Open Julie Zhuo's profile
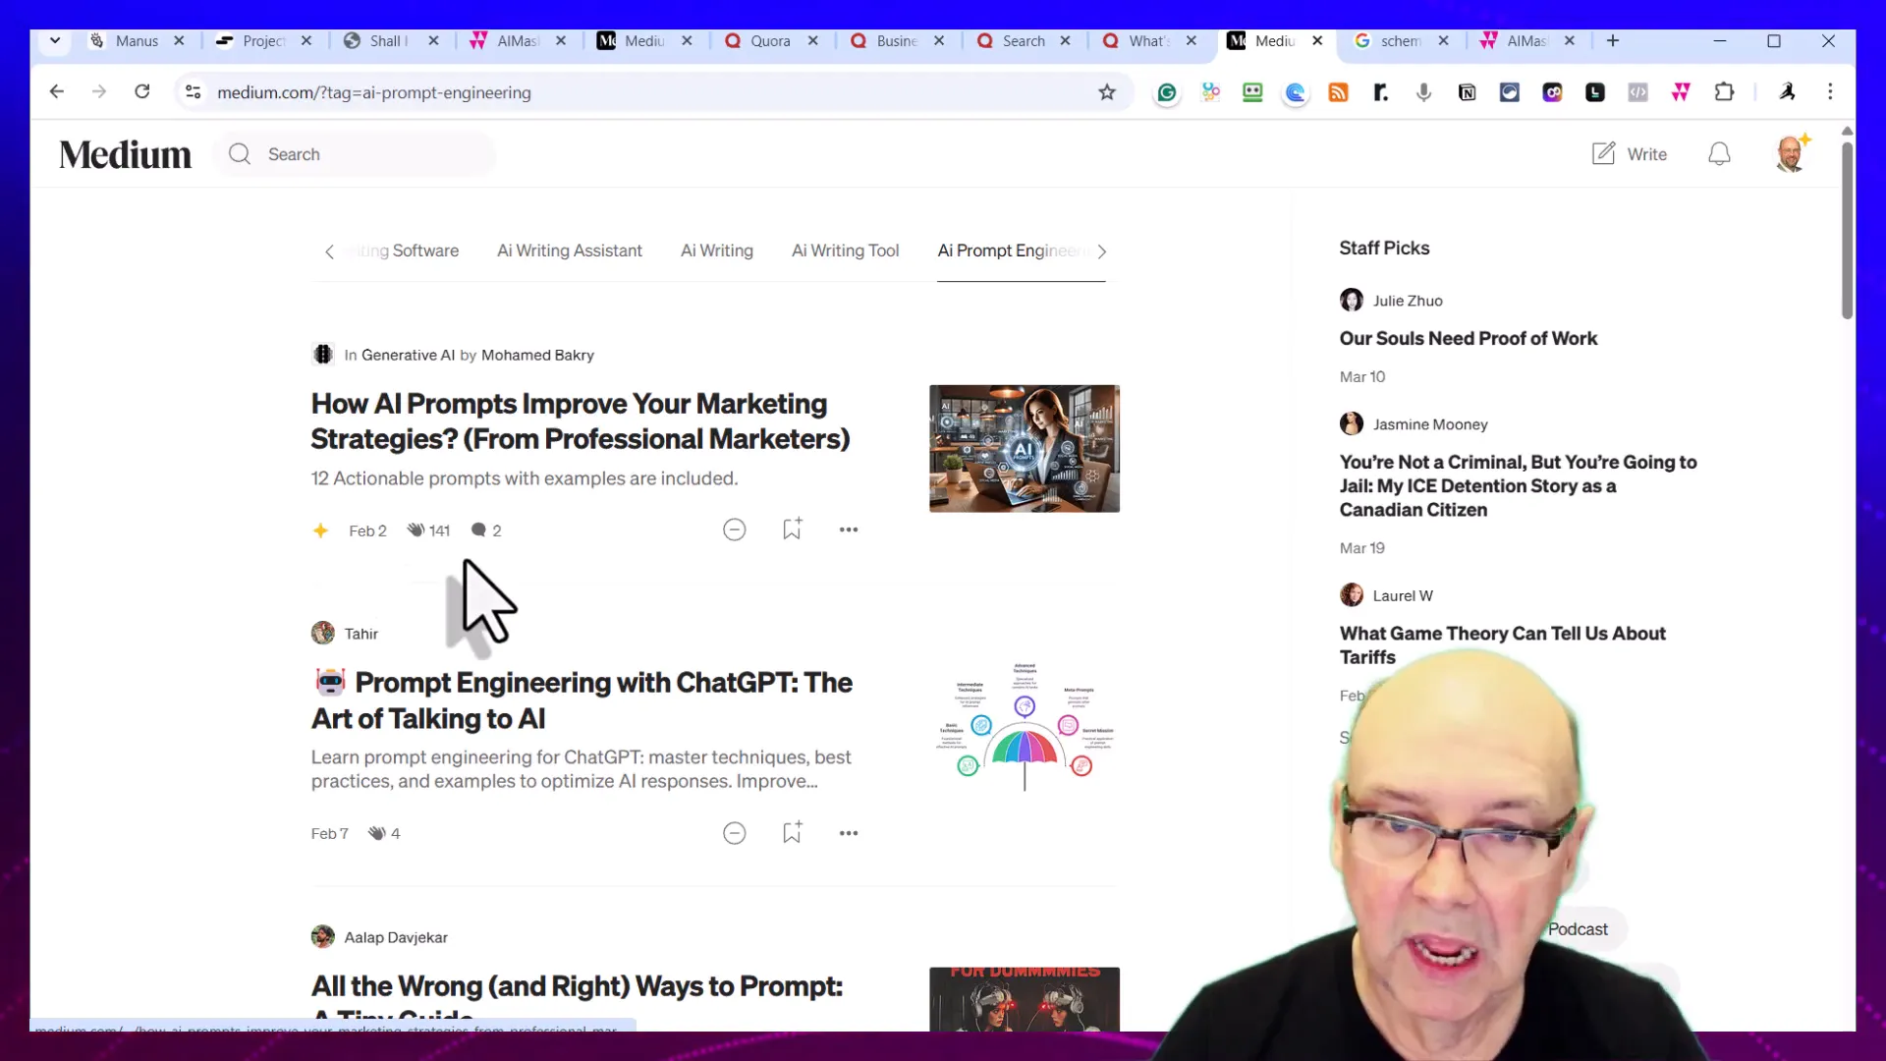 [x=1408, y=301]
